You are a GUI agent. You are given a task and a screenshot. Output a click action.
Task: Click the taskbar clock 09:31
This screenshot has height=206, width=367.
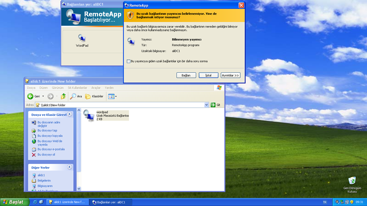[359, 202]
